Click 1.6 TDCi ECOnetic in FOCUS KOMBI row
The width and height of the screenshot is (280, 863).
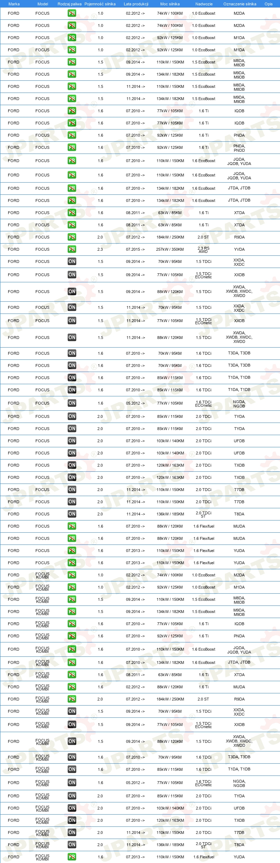tap(203, 783)
